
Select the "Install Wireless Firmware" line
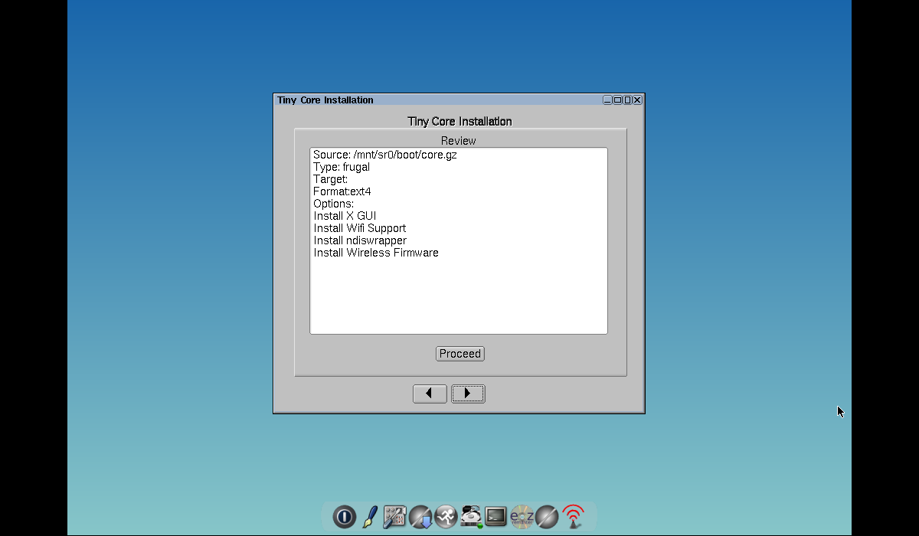pyautogui.click(x=375, y=253)
